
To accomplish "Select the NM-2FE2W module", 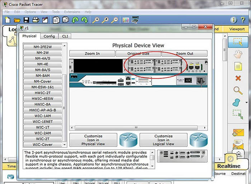I will [43, 47].
